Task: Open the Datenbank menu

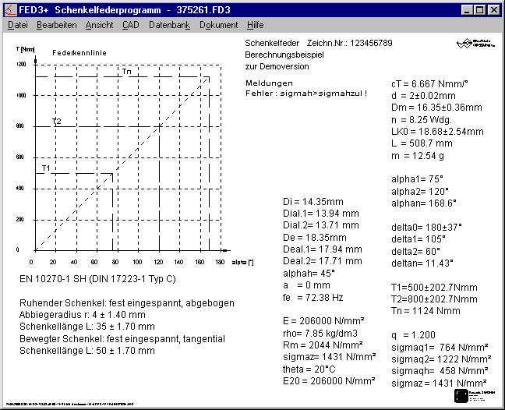Action: [x=169, y=25]
